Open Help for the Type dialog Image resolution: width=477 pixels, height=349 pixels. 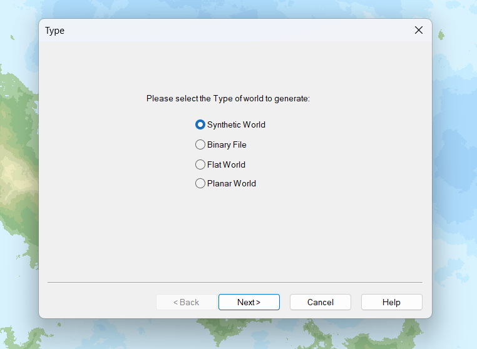coord(391,302)
